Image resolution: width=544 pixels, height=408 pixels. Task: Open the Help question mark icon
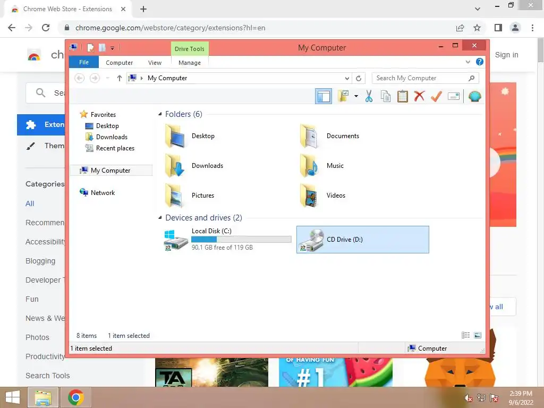click(x=480, y=62)
